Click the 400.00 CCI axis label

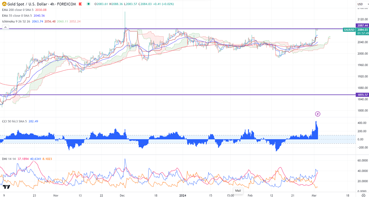[362, 123]
